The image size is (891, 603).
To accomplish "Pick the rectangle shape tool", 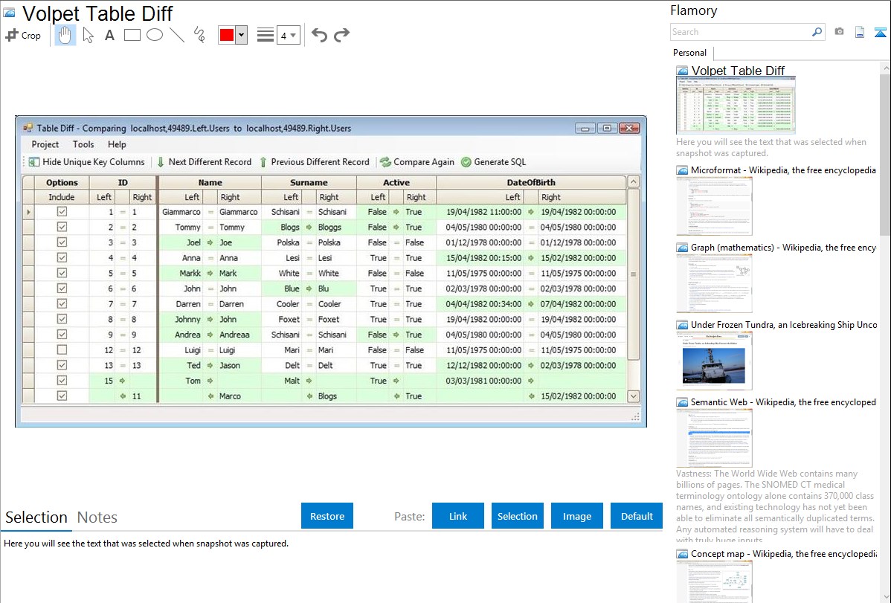I will point(132,35).
